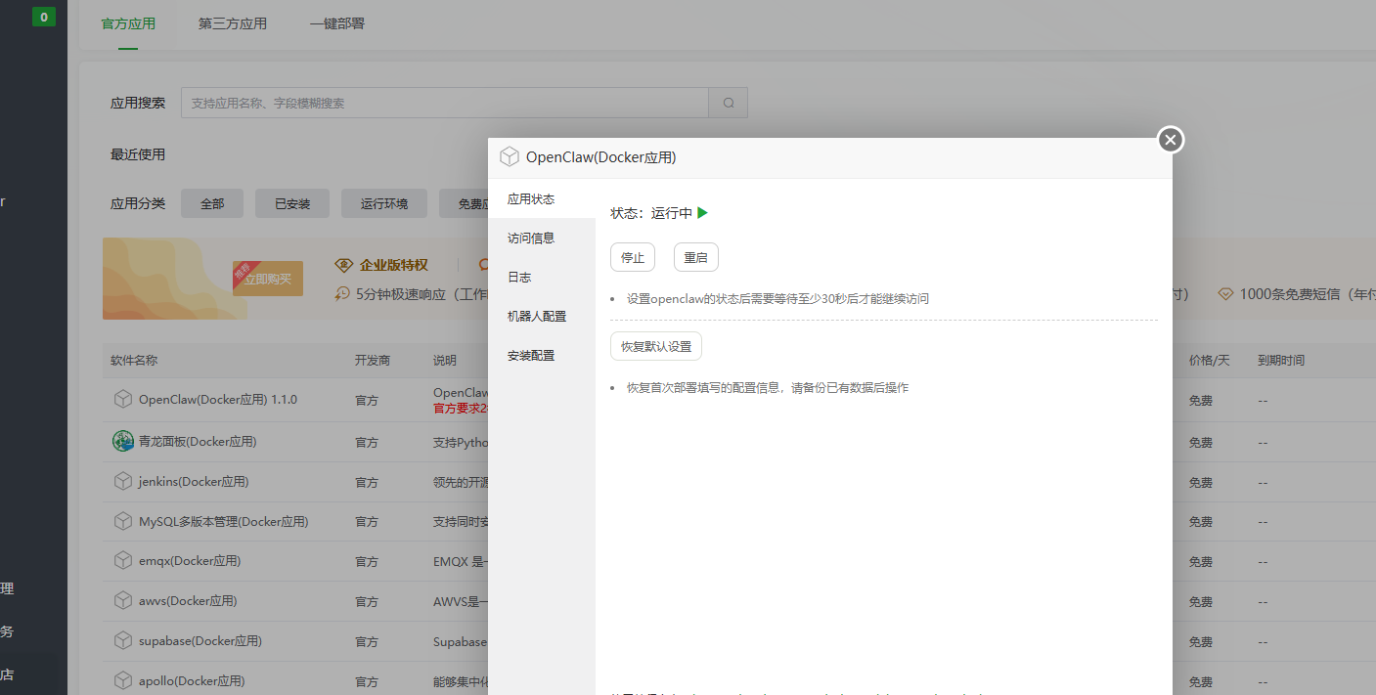Click 恢复默认设置 to restore defaults
Viewport: 1376px width, 695px height.
653,346
